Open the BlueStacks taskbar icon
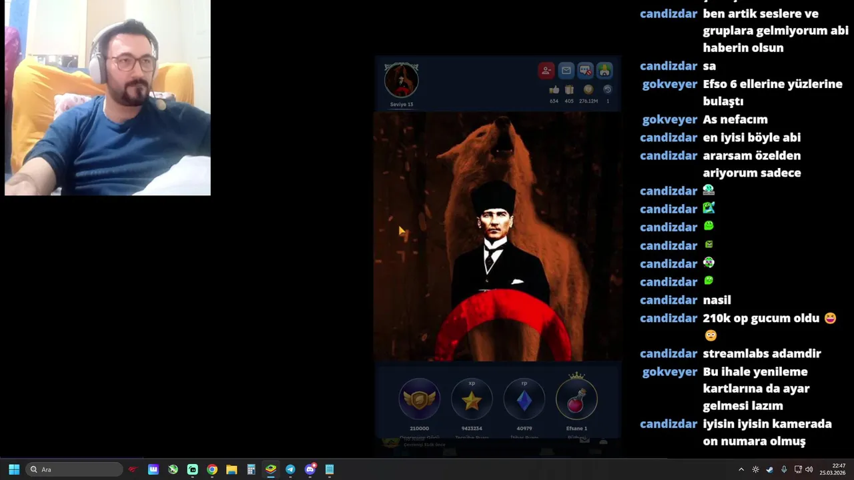This screenshot has width=854, height=480. tap(271, 469)
